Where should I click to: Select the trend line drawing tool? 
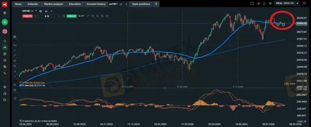pyautogui.click(x=15, y=56)
